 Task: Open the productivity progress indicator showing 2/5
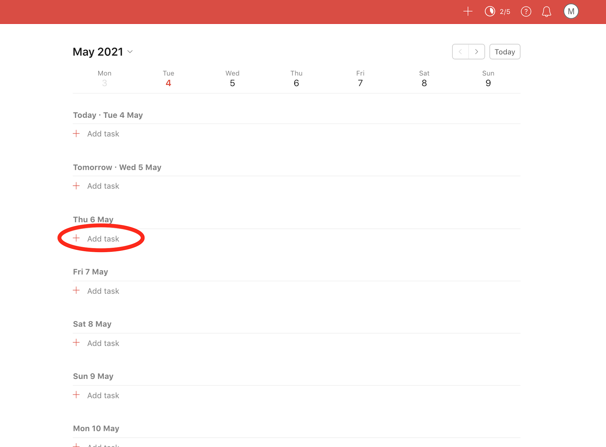(497, 11)
